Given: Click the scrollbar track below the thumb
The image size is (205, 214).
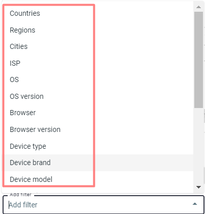Looking at the screenshot, I should (198, 146).
